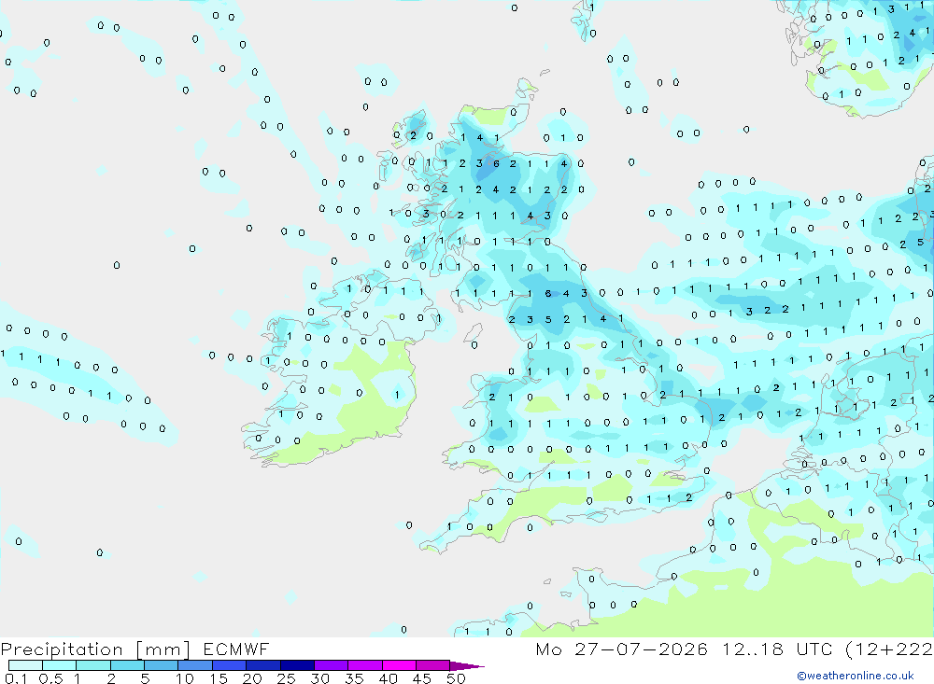Click the '0.1' legend scale label
This screenshot has height=684, width=934.
16,678
